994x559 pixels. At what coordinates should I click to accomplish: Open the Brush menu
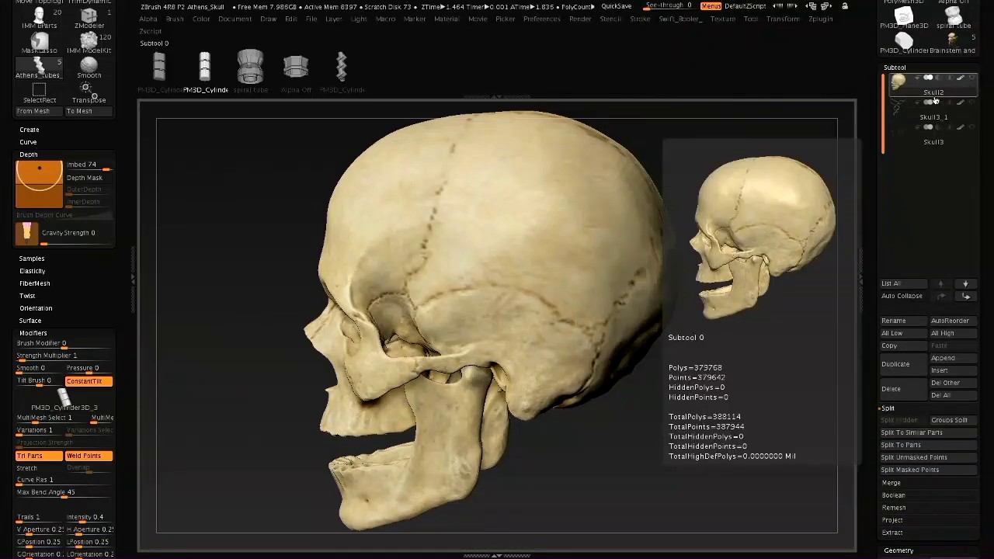(175, 19)
